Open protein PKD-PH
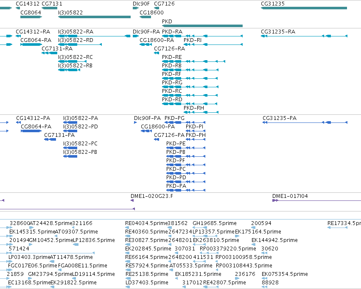361x289 pixels. 196,135
